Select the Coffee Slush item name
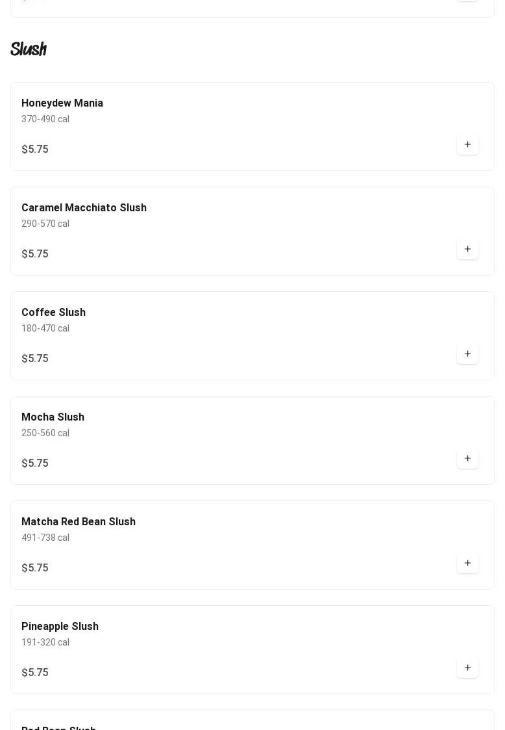Viewport: 505px width, 730px height. 53,313
